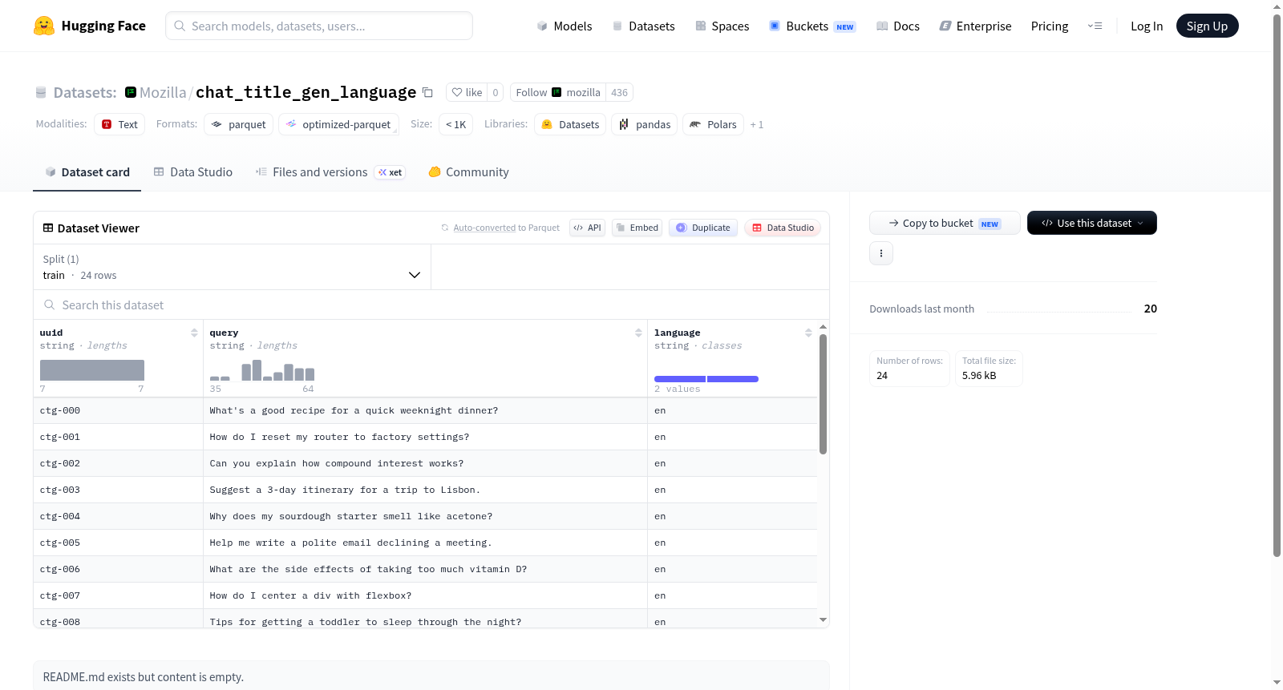The width and height of the screenshot is (1283, 690).
Task: Select the vitamin D query cell
Action: pyautogui.click(x=425, y=569)
